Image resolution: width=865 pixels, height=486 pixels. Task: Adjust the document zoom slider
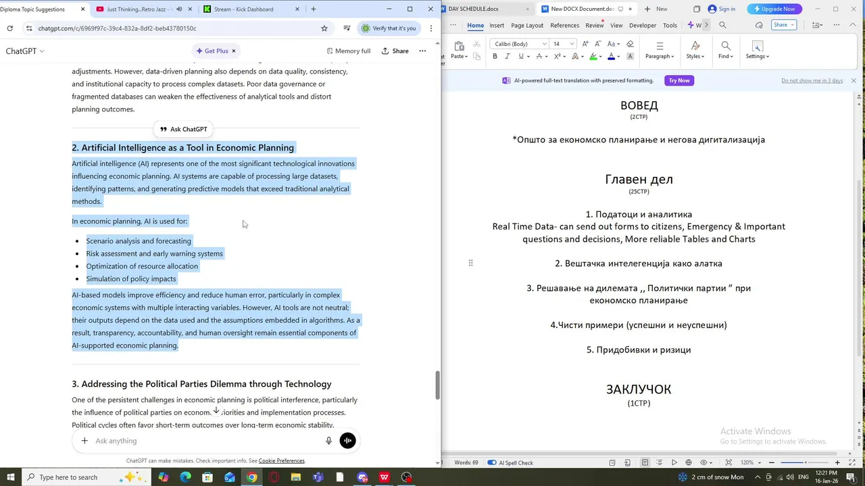(805, 462)
